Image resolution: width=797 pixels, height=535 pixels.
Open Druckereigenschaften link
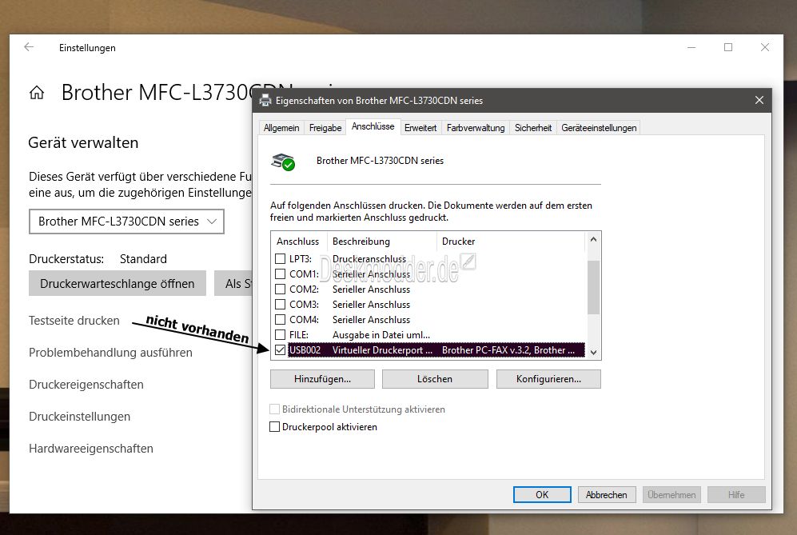[86, 385]
